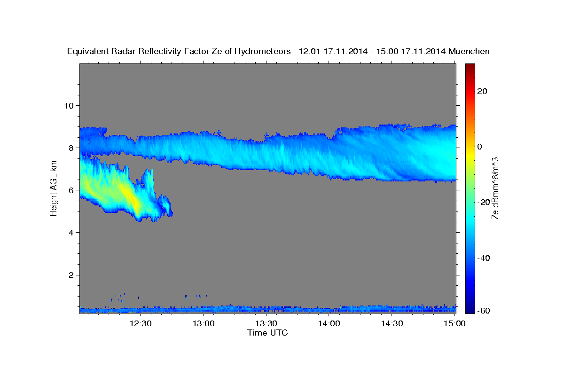Click the 13:30 time tick label

266,323
